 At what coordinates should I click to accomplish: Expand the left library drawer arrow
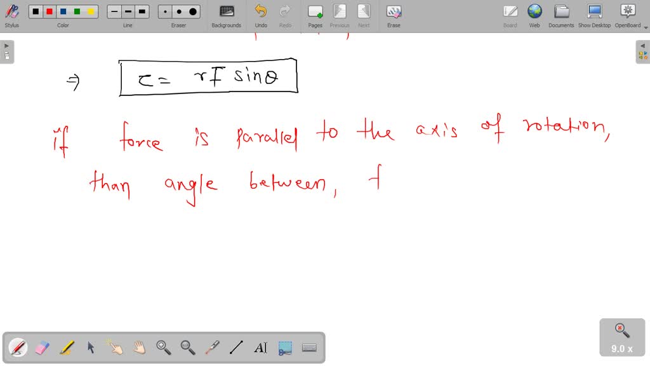coord(6,45)
